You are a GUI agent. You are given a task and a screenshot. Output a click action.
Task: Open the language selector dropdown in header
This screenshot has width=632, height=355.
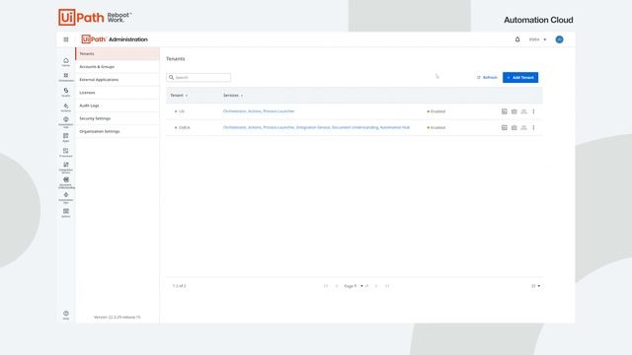pyautogui.click(x=537, y=39)
